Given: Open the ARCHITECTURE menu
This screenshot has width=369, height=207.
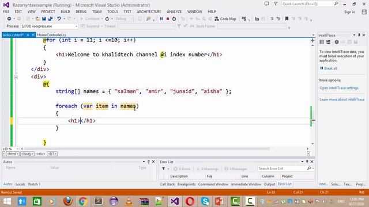Looking at the screenshot, I should (149, 11).
